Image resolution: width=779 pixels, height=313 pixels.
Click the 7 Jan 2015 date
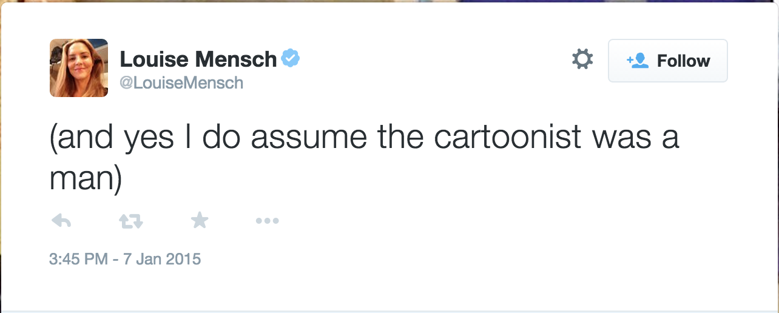point(163,260)
